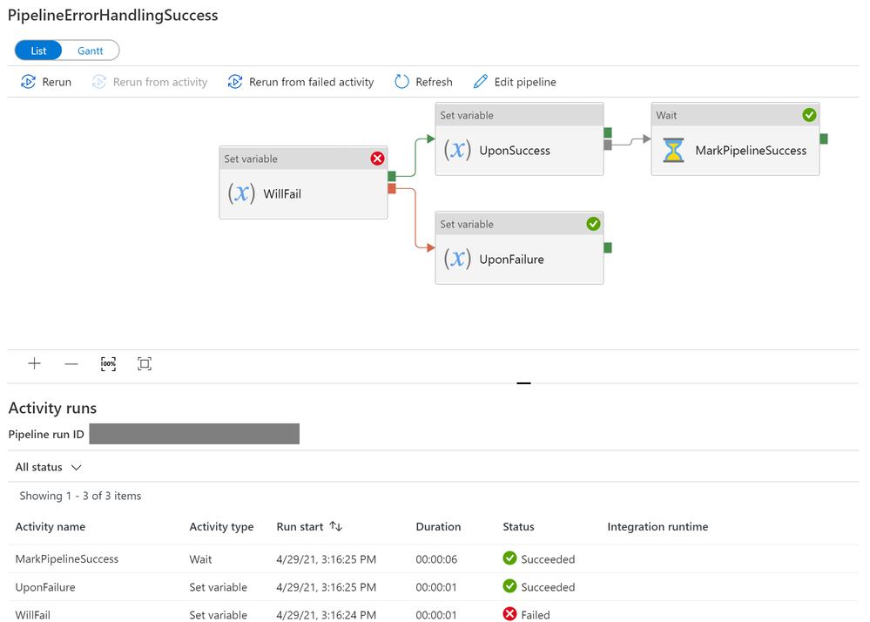
Task: Click the variable (x) icon of WillFail
Action: [241, 193]
